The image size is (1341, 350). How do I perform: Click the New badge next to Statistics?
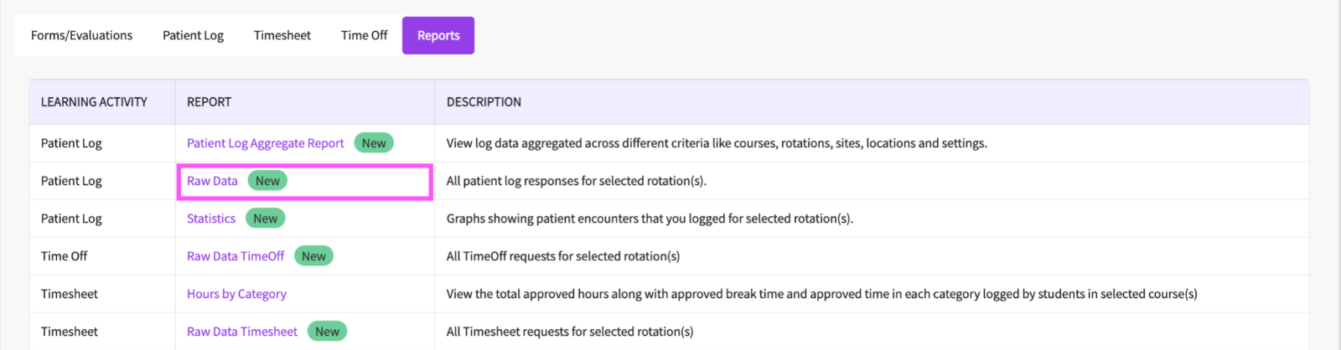(x=265, y=219)
